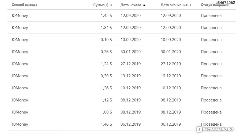The image size is (236, 135).
Task: Click the Способ вывода column header
Action: pos(25,5)
